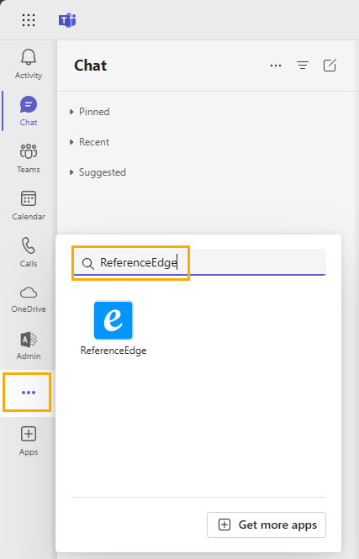
Task: Open the Teams section in sidebar
Action: tap(29, 158)
